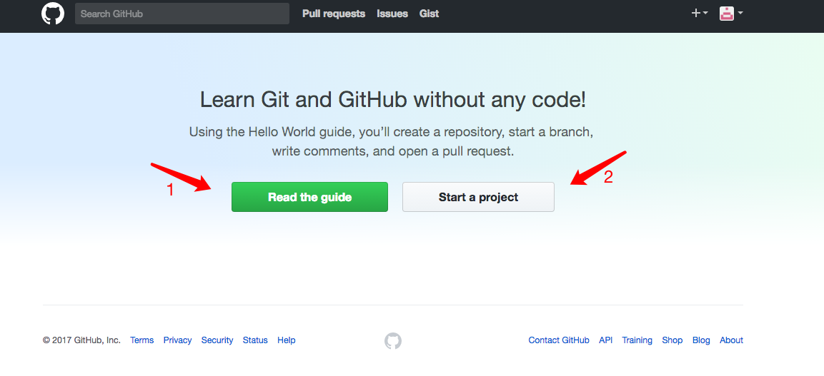The height and width of the screenshot is (376, 824).
Task: Click the heading Learn Git and GitHub text
Action: tap(393, 100)
